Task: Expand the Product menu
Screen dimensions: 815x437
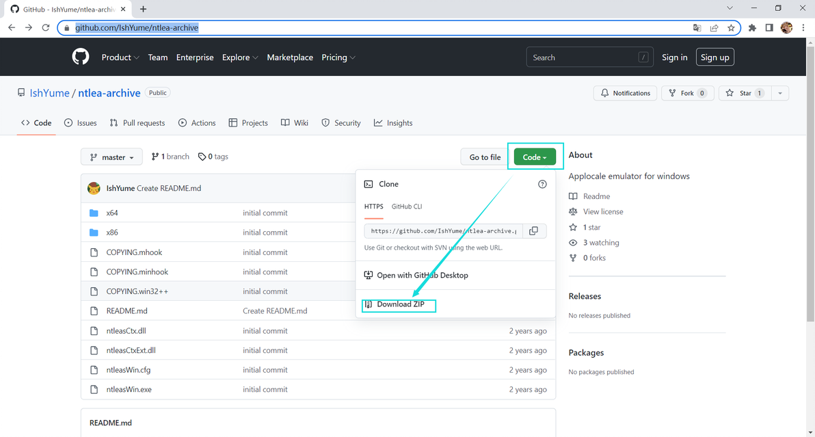Action: (x=120, y=57)
